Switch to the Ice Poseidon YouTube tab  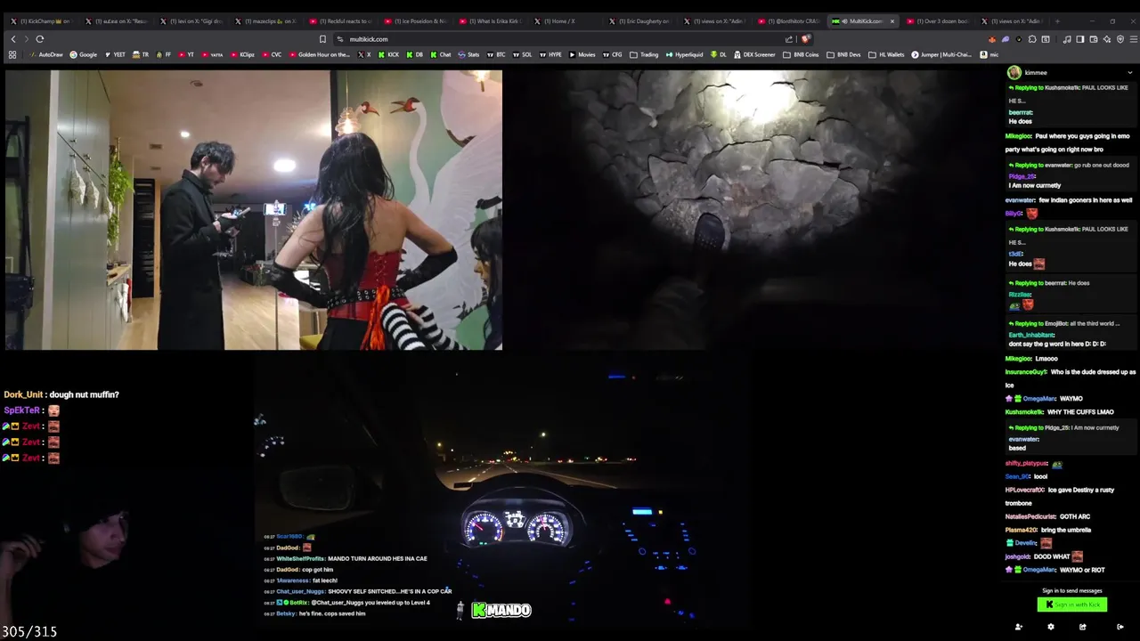coord(416,20)
